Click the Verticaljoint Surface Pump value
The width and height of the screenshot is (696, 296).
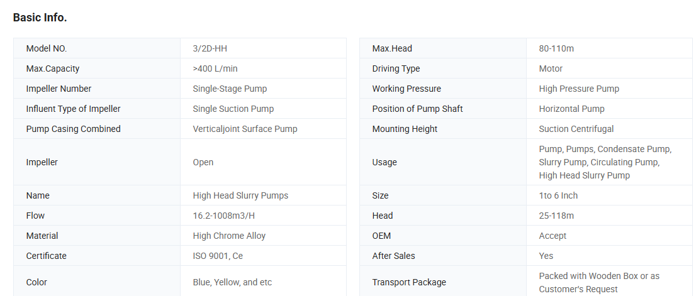point(245,129)
